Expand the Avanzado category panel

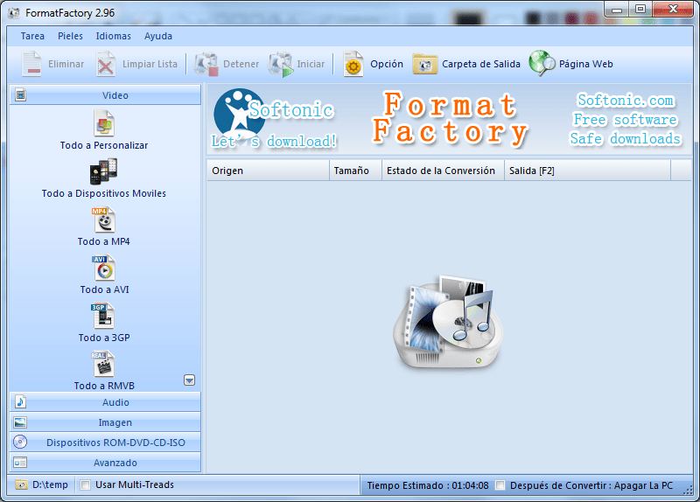(x=105, y=463)
